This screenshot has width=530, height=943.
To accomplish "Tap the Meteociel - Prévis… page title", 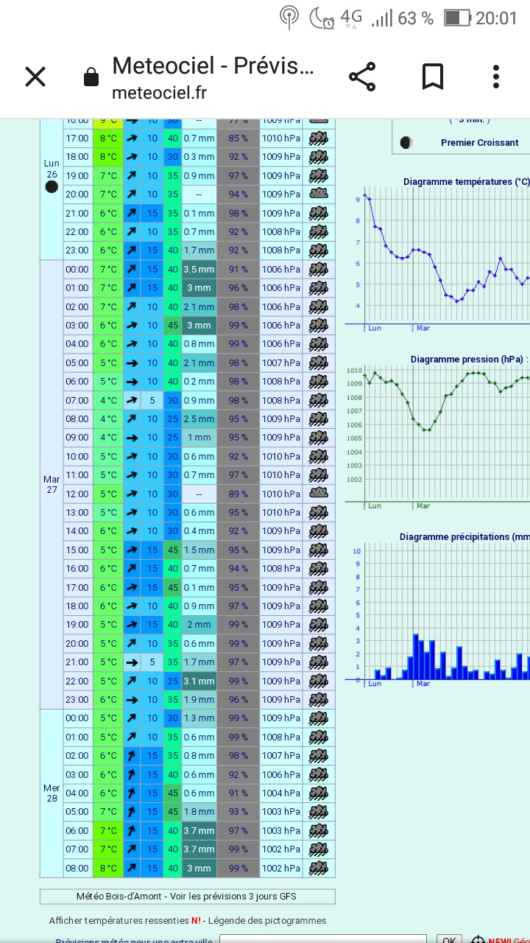I will tap(213, 66).
